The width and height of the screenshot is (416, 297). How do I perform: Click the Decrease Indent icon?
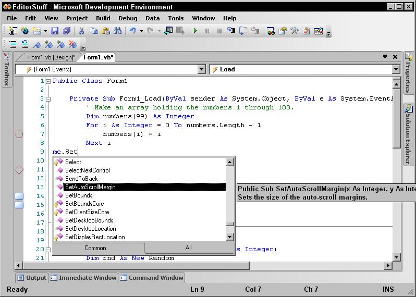25,44
